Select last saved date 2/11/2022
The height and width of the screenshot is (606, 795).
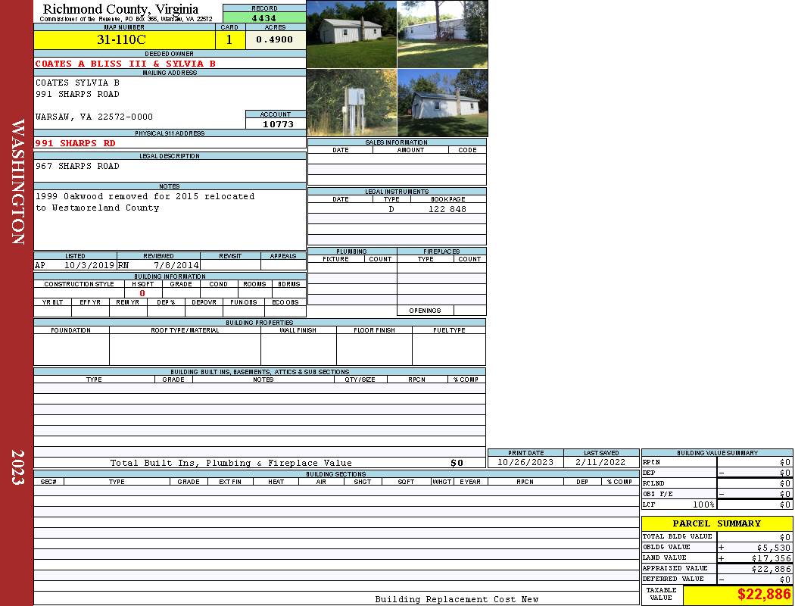point(601,463)
